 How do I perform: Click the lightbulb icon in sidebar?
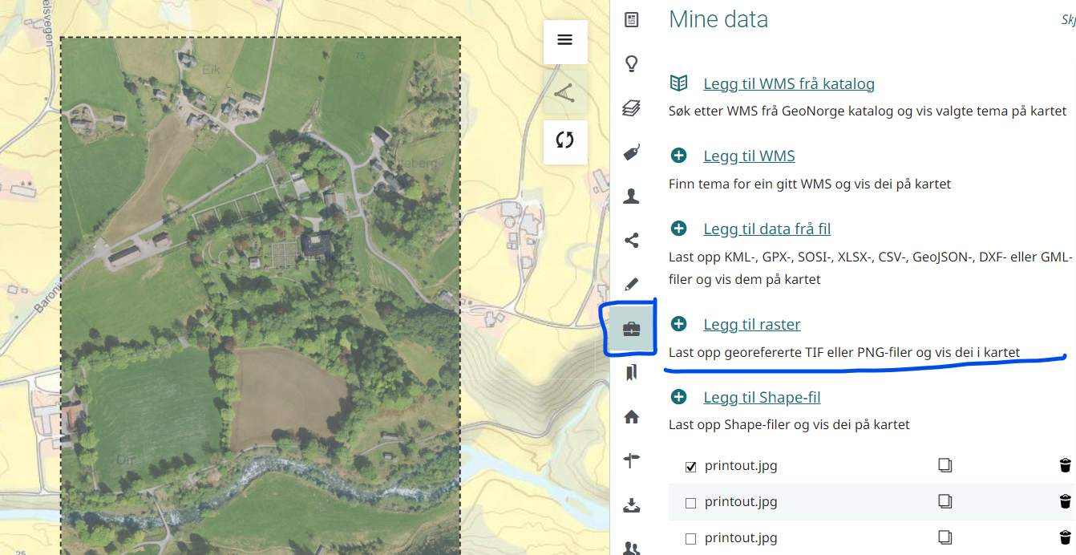point(632,64)
